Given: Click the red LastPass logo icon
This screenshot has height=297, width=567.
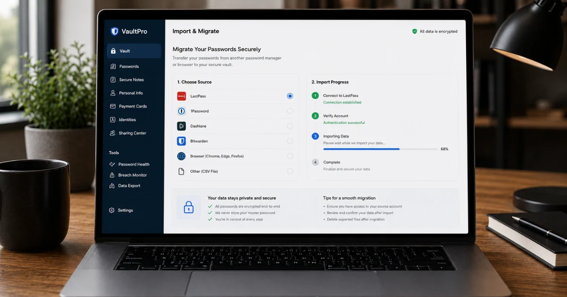Looking at the screenshot, I should (181, 96).
